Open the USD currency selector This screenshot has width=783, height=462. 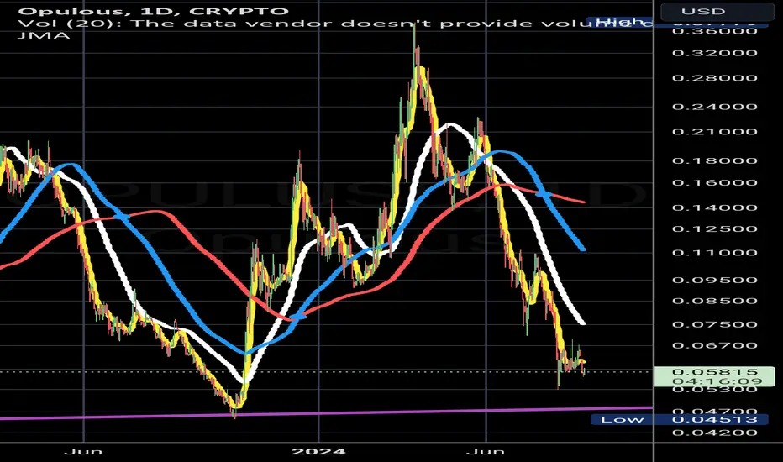(x=717, y=11)
